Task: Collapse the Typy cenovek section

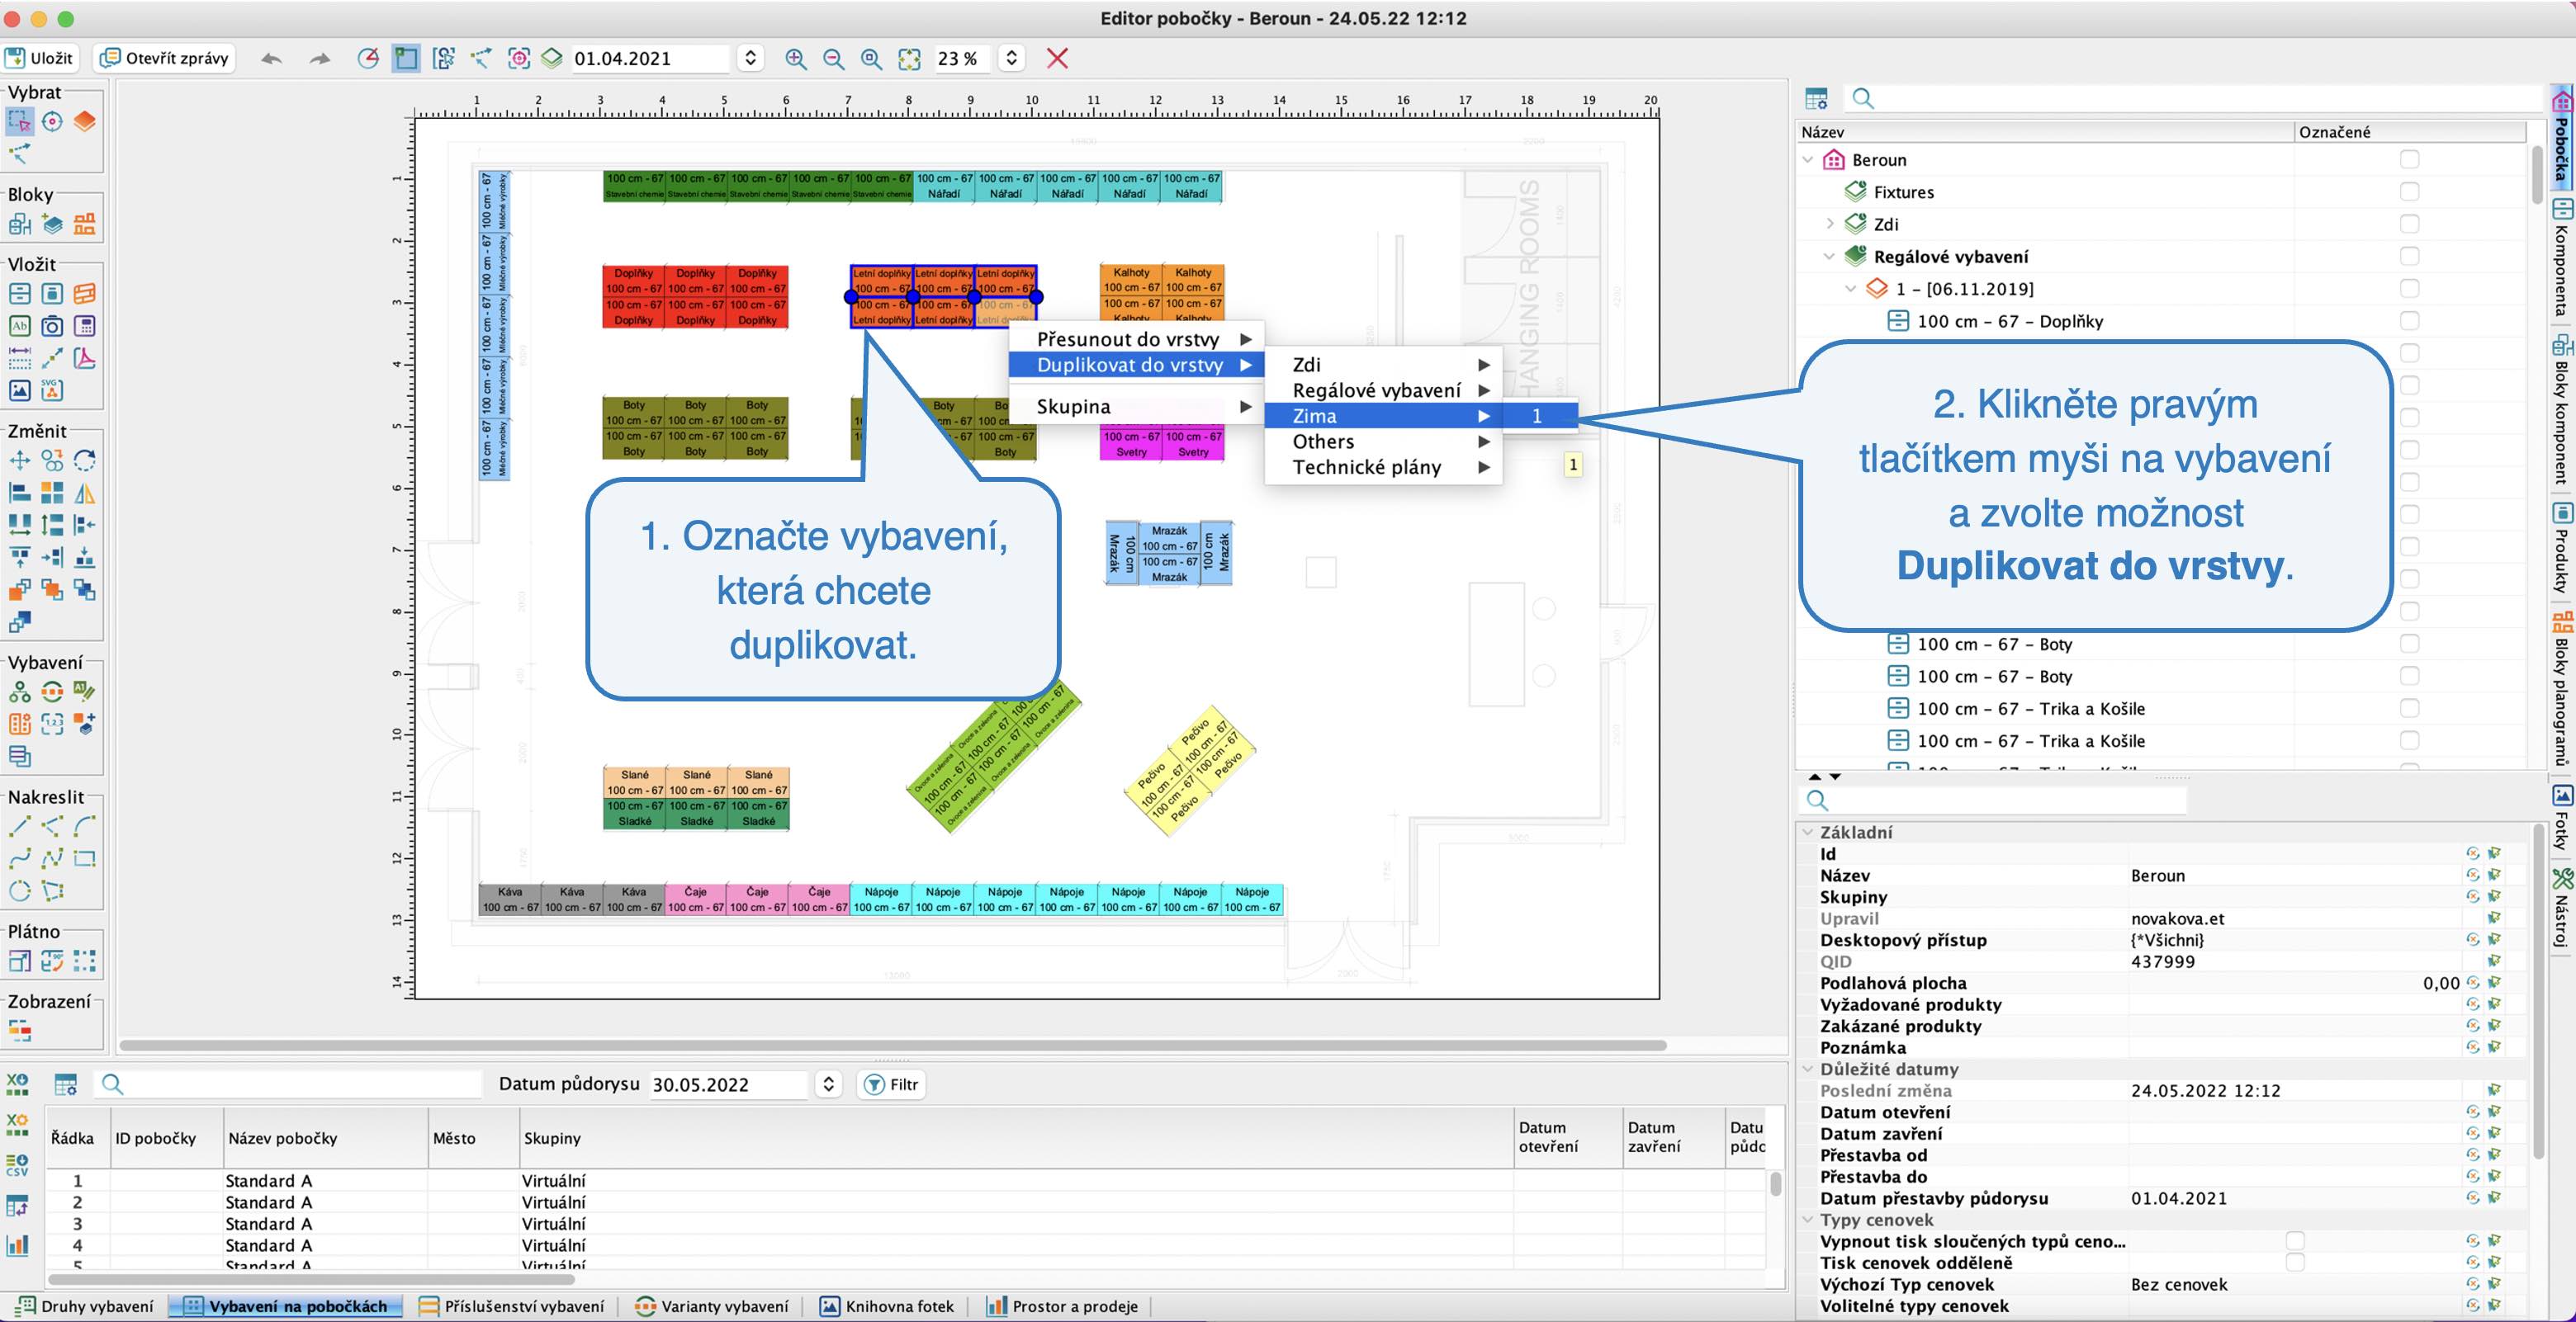Action: pyautogui.click(x=1808, y=1220)
